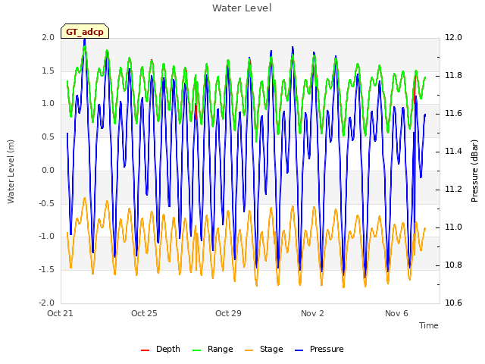Viewport: 485px width, 364px height.
Task: Click the -0.5 left axis tick label
Action: tap(46, 203)
